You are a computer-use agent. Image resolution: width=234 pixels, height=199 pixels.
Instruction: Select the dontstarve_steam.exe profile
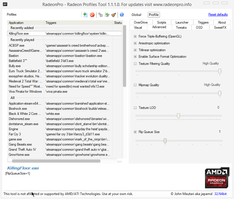[x=64, y=124]
